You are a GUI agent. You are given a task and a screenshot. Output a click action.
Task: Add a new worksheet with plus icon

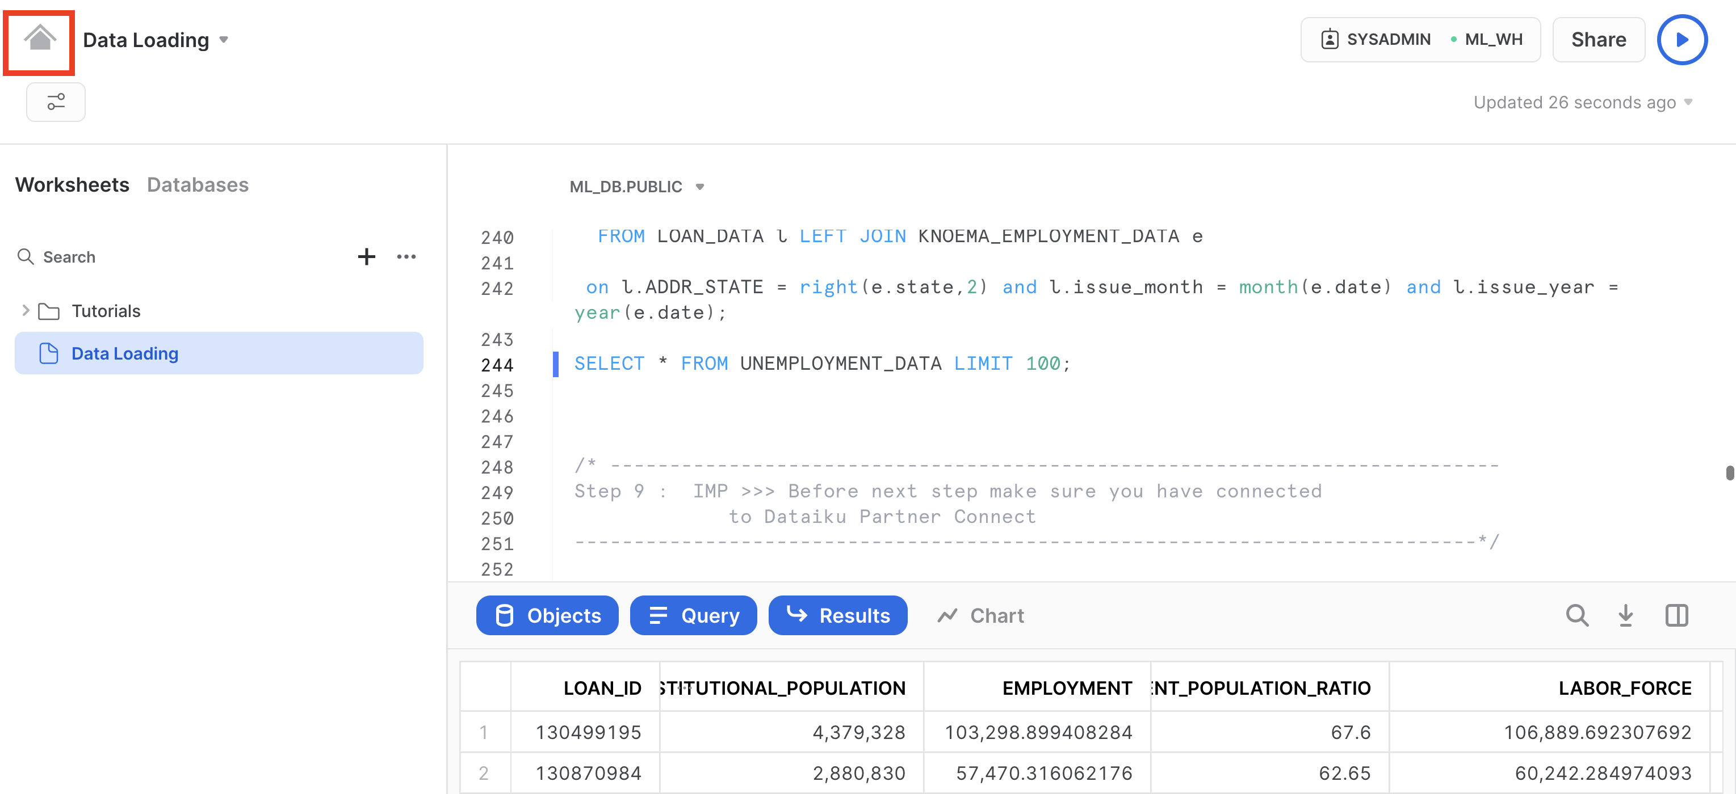coord(366,256)
